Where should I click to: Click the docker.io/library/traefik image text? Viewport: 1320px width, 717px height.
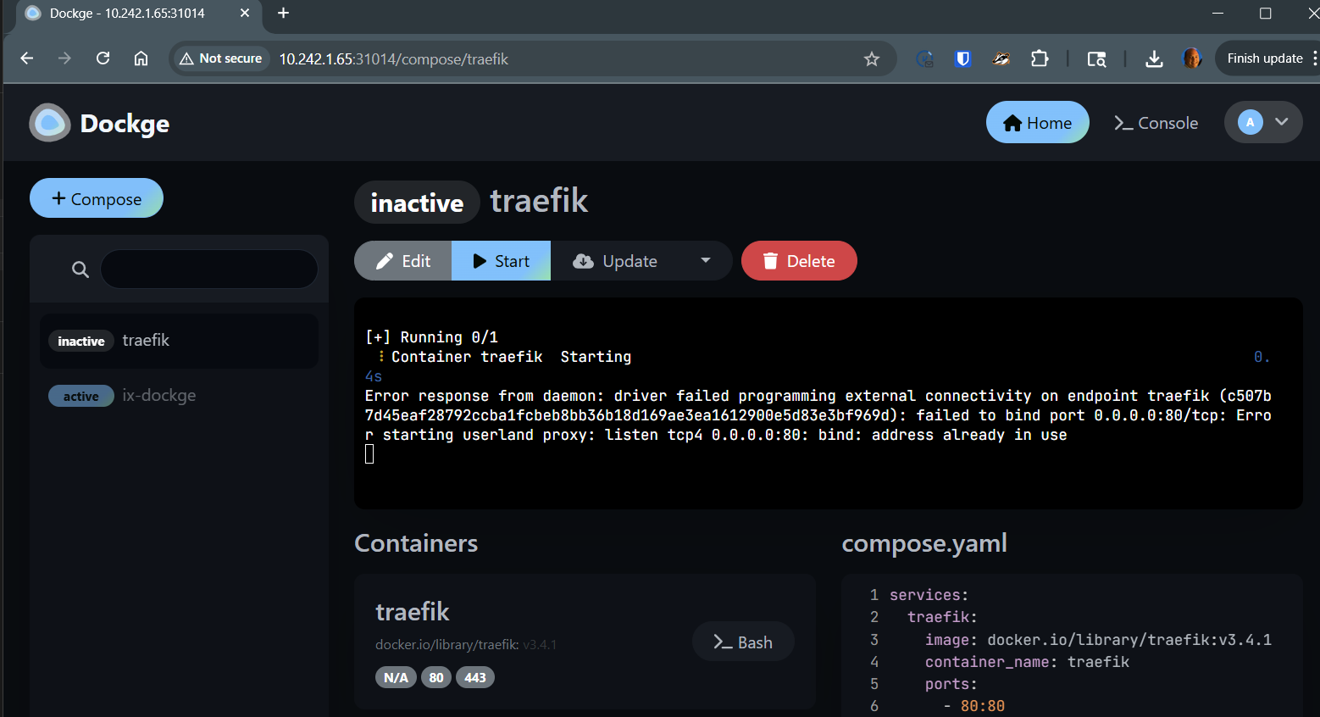pyautogui.click(x=466, y=644)
